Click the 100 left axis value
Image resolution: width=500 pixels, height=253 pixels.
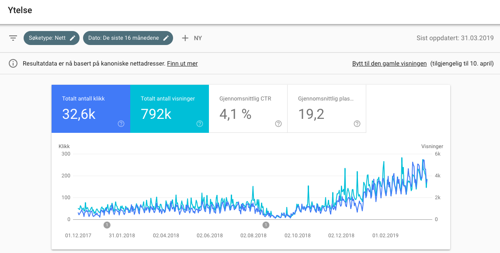[66, 198]
